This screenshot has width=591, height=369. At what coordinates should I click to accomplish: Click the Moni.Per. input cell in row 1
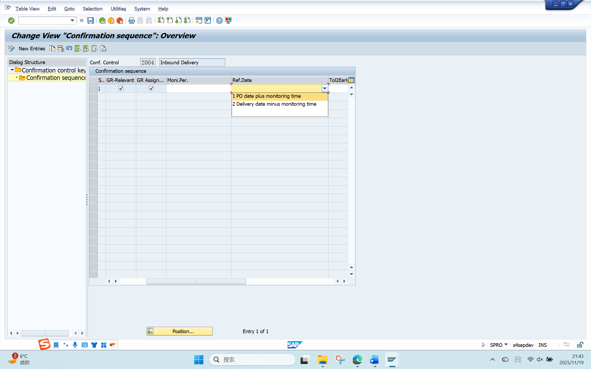pyautogui.click(x=199, y=89)
